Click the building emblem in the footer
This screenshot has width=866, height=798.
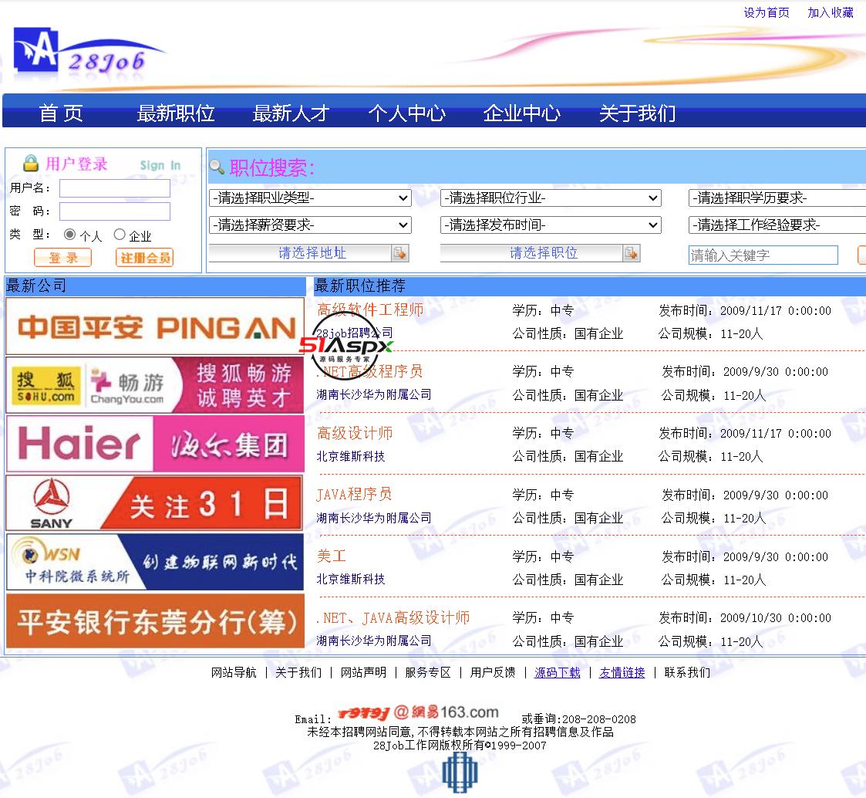[460, 773]
